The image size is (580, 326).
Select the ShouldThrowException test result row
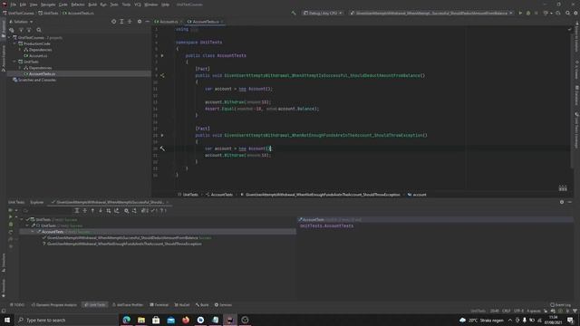[123, 244]
